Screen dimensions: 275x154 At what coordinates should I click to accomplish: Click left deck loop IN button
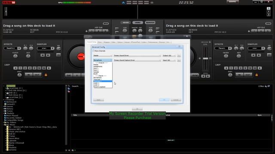click(29, 75)
